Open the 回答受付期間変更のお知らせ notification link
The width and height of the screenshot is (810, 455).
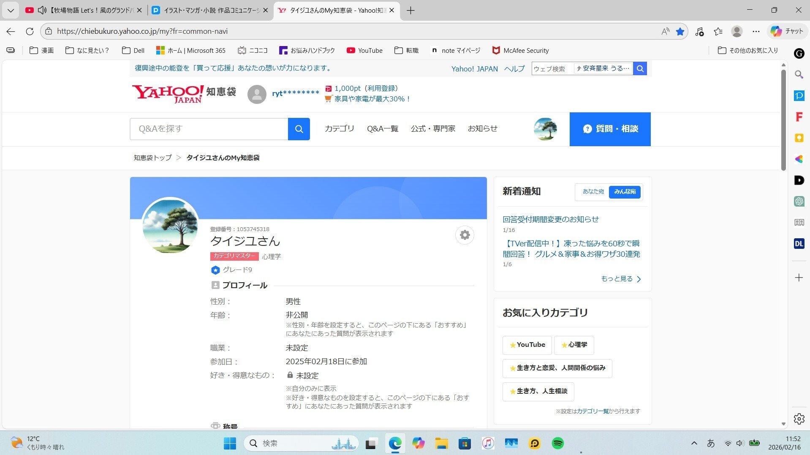click(550, 219)
